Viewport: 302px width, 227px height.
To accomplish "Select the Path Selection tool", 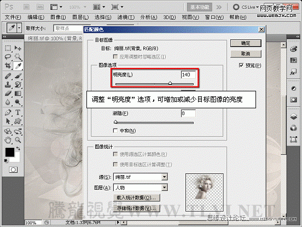I will point(8,121).
